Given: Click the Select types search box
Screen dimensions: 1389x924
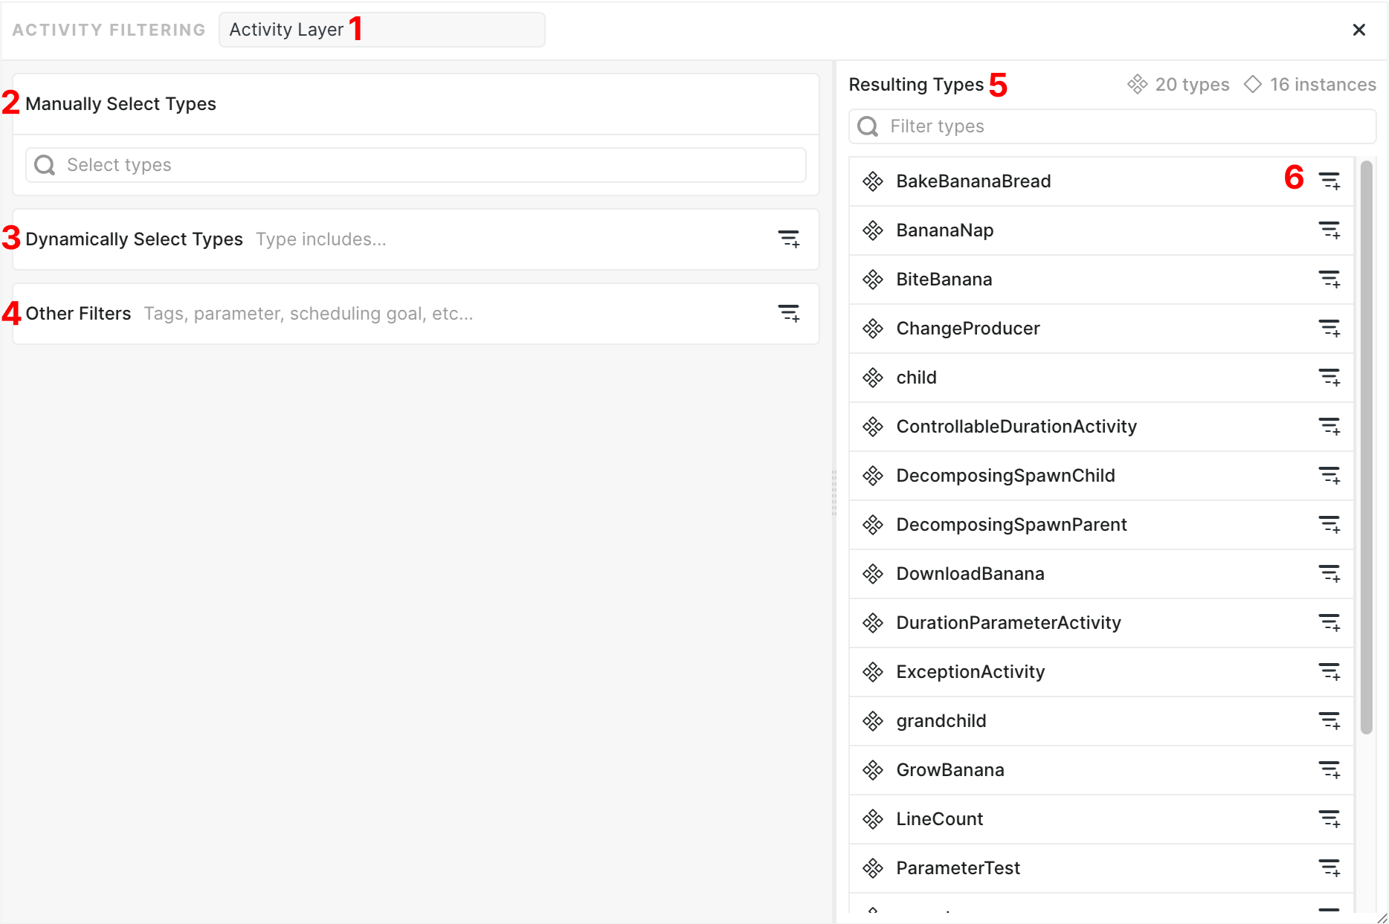Looking at the screenshot, I should pyautogui.click(x=415, y=164).
